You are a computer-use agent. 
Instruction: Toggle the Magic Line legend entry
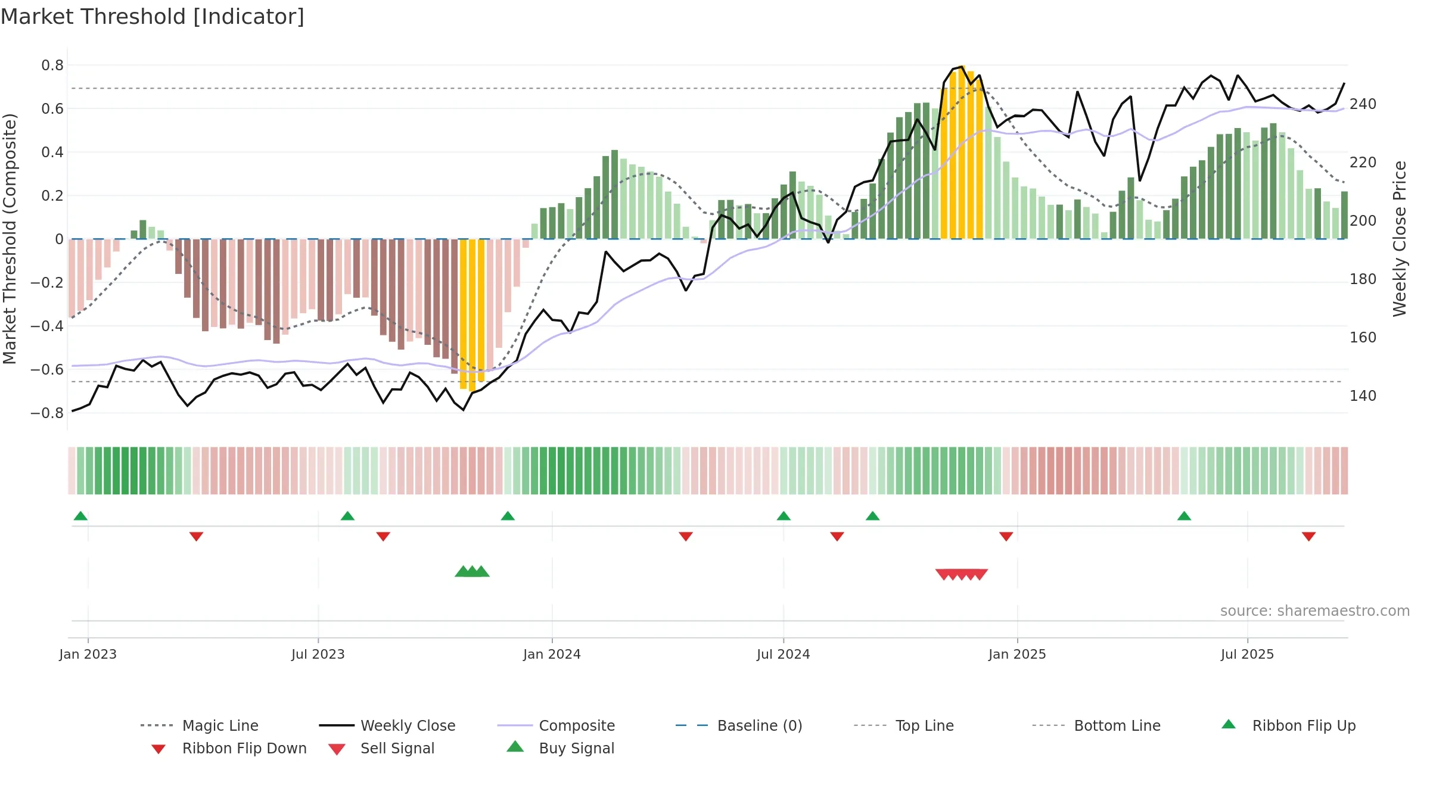pos(200,725)
